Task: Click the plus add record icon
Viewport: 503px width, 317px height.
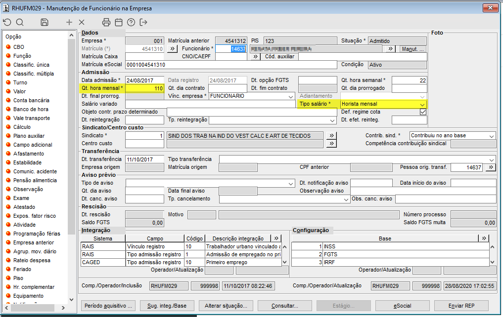Action: (x=69, y=22)
